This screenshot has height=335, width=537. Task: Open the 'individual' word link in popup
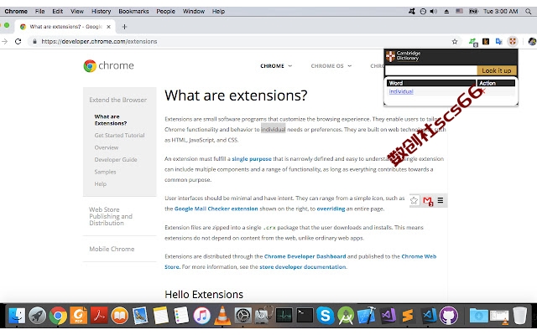pos(401,91)
